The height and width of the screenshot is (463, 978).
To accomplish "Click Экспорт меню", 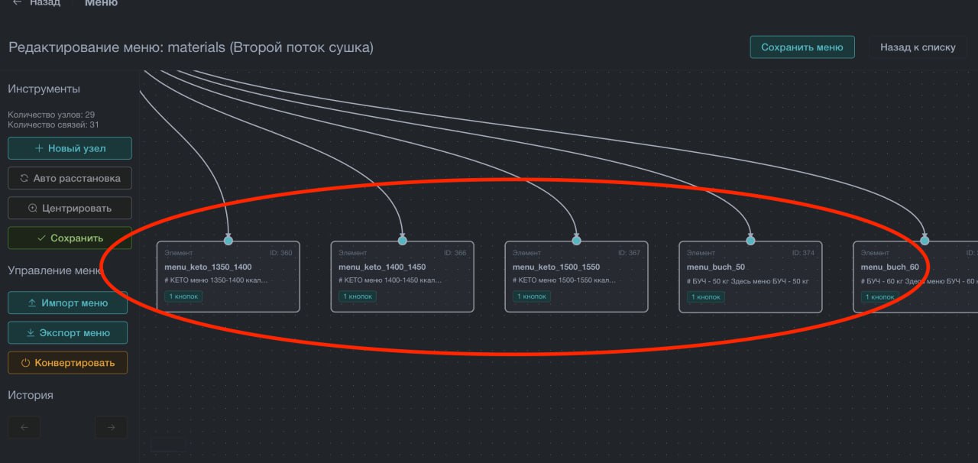I will [67, 332].
